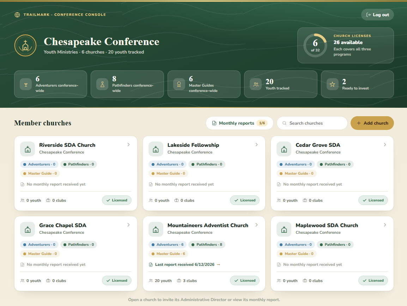This screenshot has height=306, width=407.
Task: Click the Trailmark globe logo icon
Action: [17, 15]
